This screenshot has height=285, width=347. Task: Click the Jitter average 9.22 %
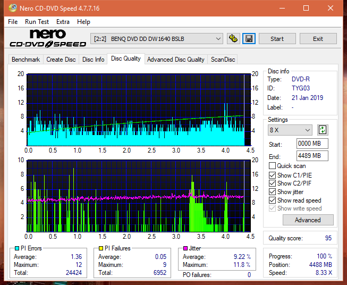point(242,257)
